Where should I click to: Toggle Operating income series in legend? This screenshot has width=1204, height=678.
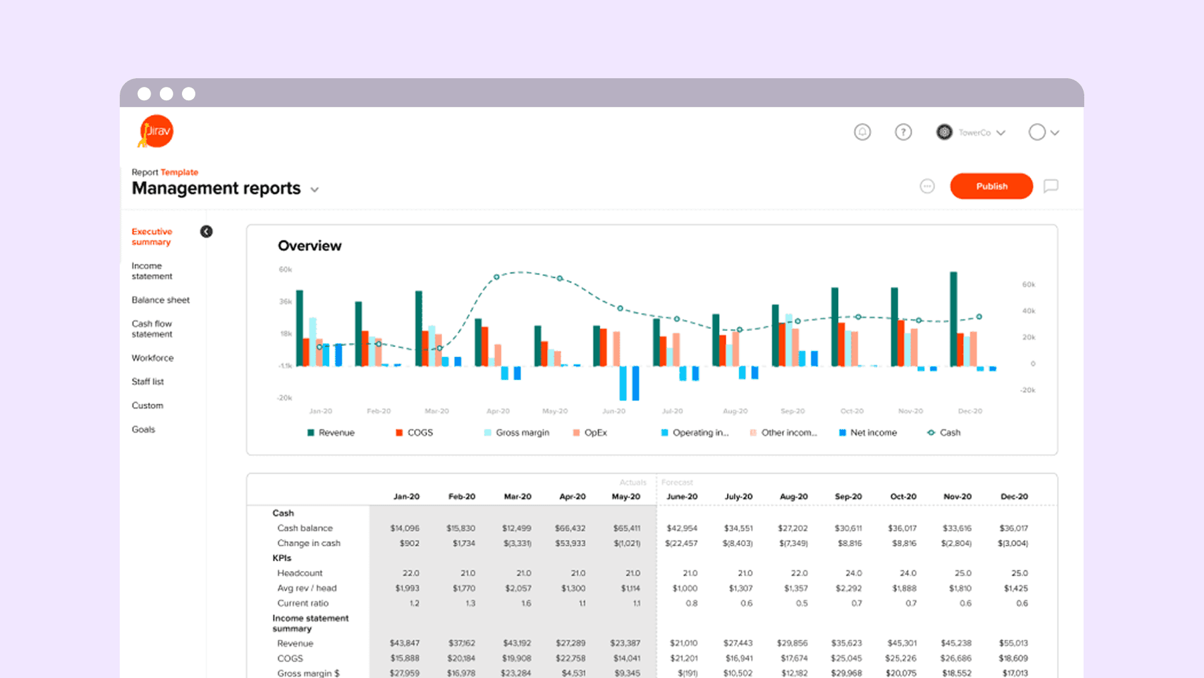coord(695,433)
